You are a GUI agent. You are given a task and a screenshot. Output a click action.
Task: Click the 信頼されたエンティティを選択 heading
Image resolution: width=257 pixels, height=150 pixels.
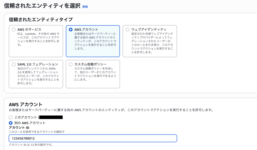[x=42, y=6]
